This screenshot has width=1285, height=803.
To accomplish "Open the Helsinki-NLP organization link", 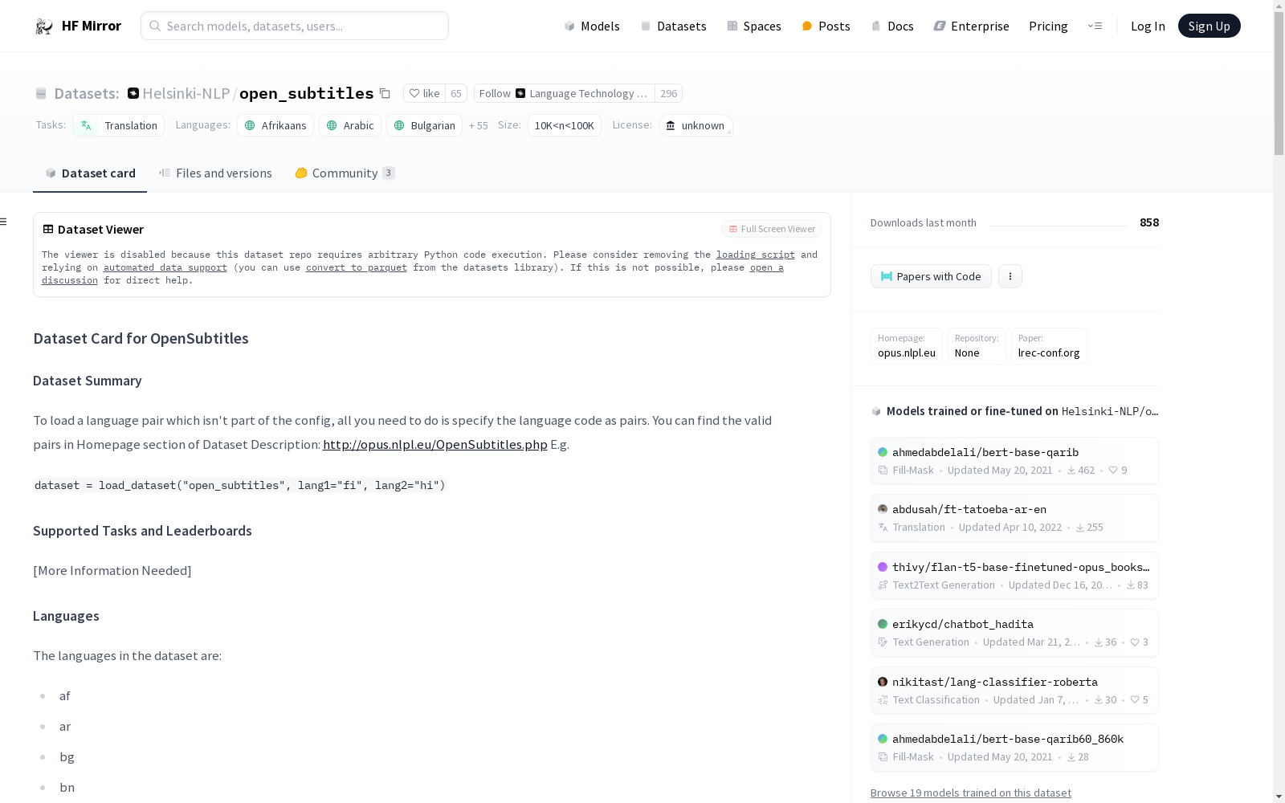I will coord(186,93).
